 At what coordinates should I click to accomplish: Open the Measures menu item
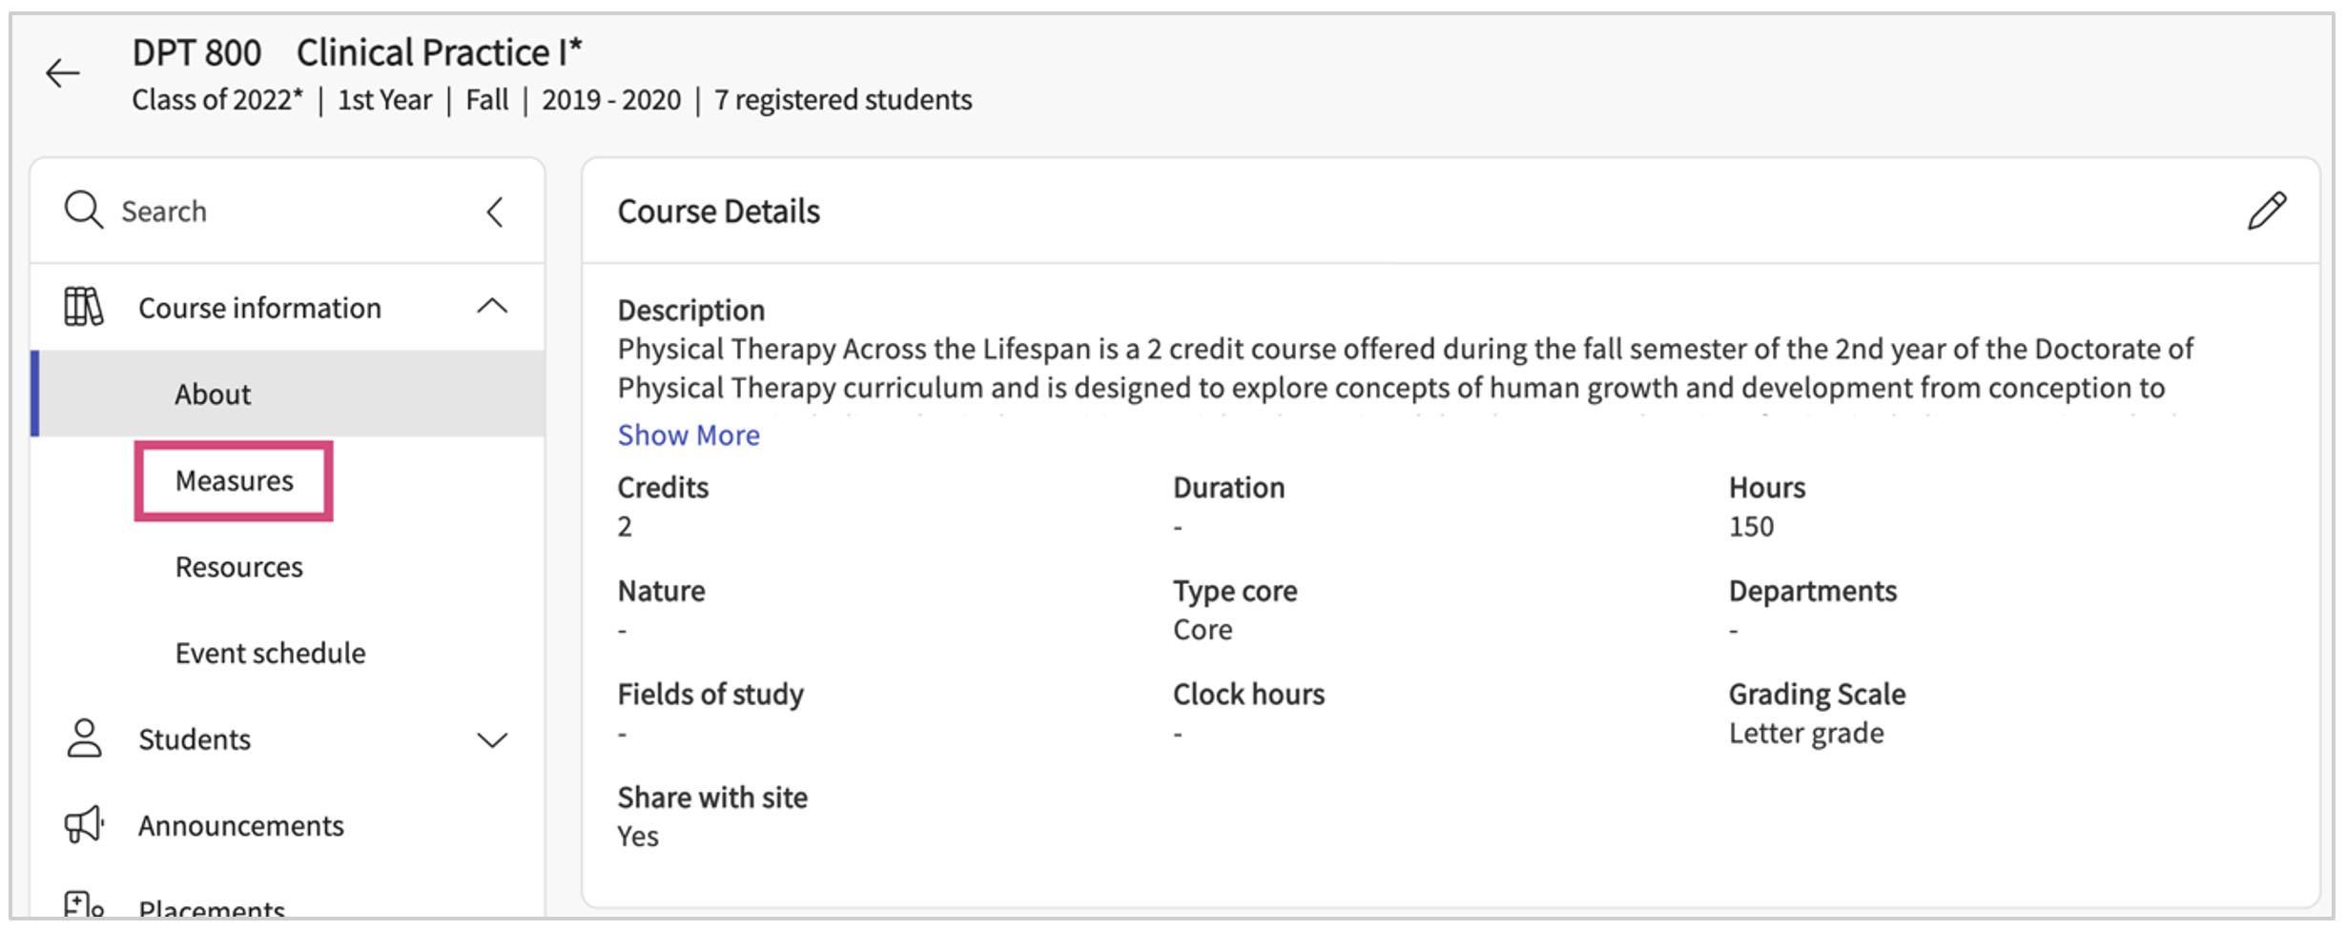[235, 481]
